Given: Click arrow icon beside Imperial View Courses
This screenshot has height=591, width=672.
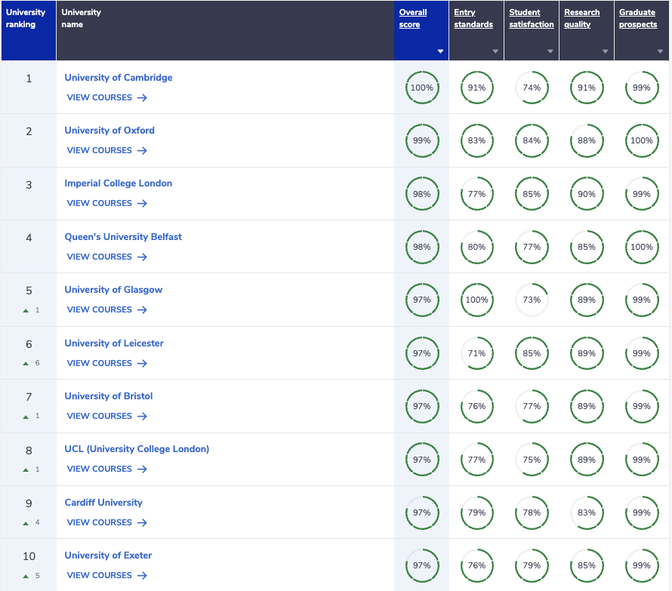Looking at the screenshot, I should tap(142, 203).
